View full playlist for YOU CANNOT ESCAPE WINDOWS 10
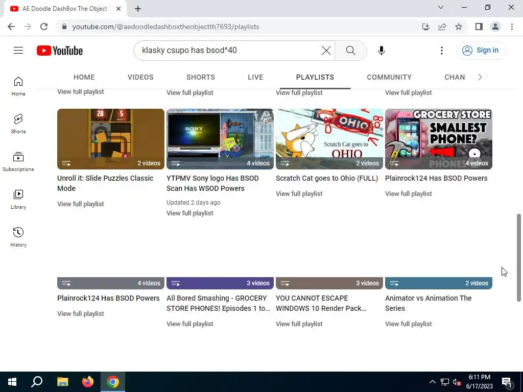523x392 pixels. pyautogui.click(x=299, y=324)
